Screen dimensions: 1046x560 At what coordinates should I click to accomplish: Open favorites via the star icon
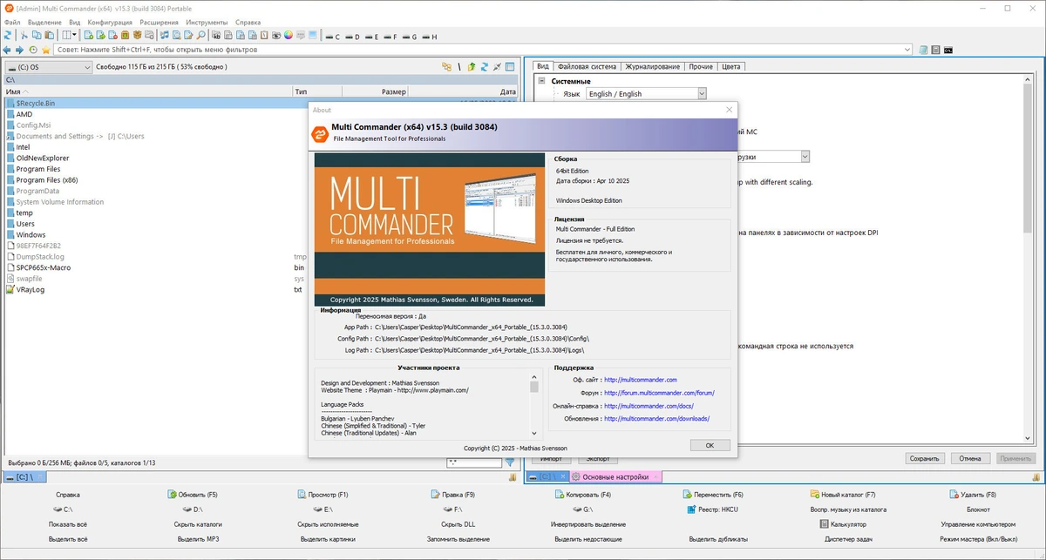pyautogui.click(x=46, y=50)
